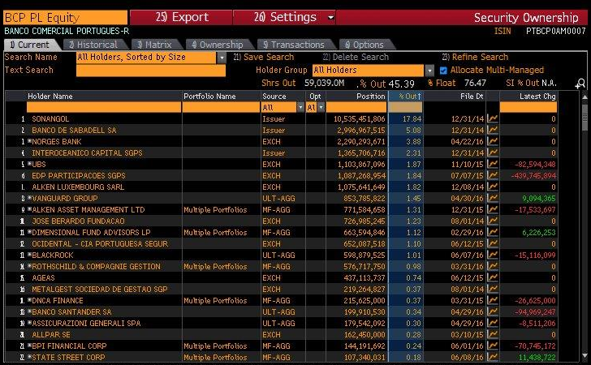Sort by the Position column header
Viewport: 591px width, 365px height.
click(356, 97)
